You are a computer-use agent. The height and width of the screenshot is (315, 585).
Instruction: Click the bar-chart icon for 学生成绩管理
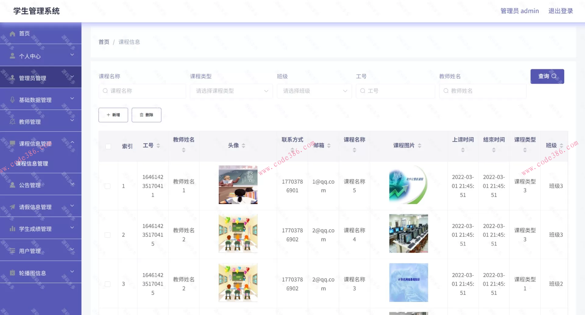[x=12, y=228]
